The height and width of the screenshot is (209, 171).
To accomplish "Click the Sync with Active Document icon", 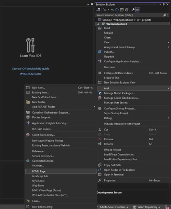I will pyautogui.click(x=112, y=10).
